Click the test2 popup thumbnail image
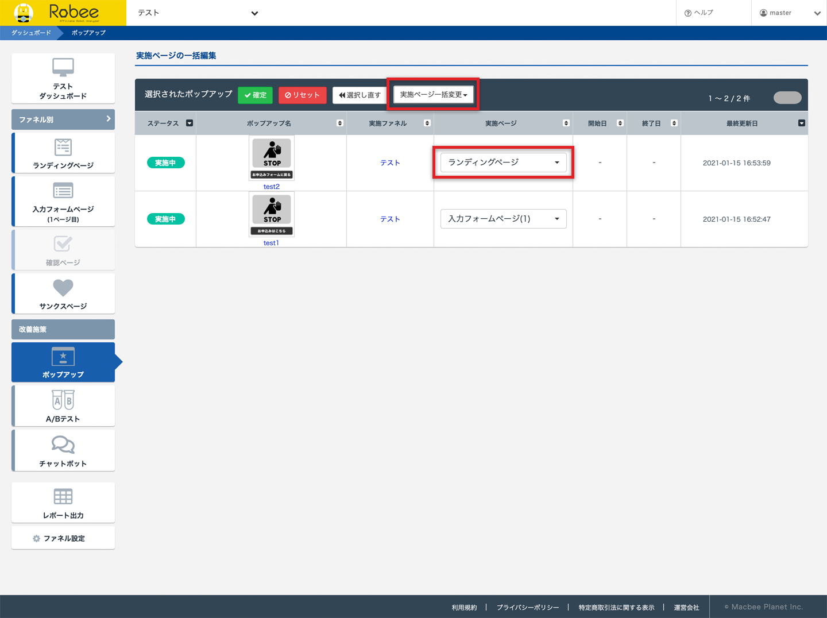 click(x=272, y=158)
